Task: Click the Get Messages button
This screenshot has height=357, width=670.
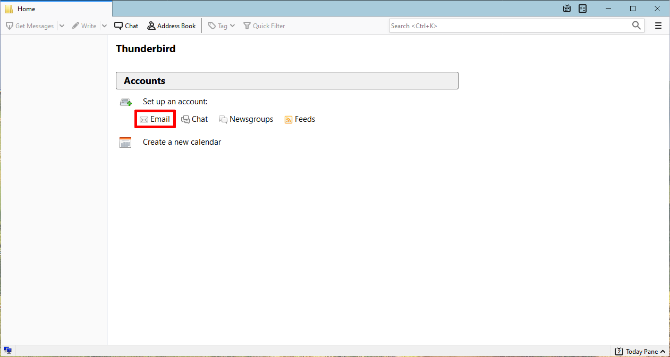Action: (30, 26)
